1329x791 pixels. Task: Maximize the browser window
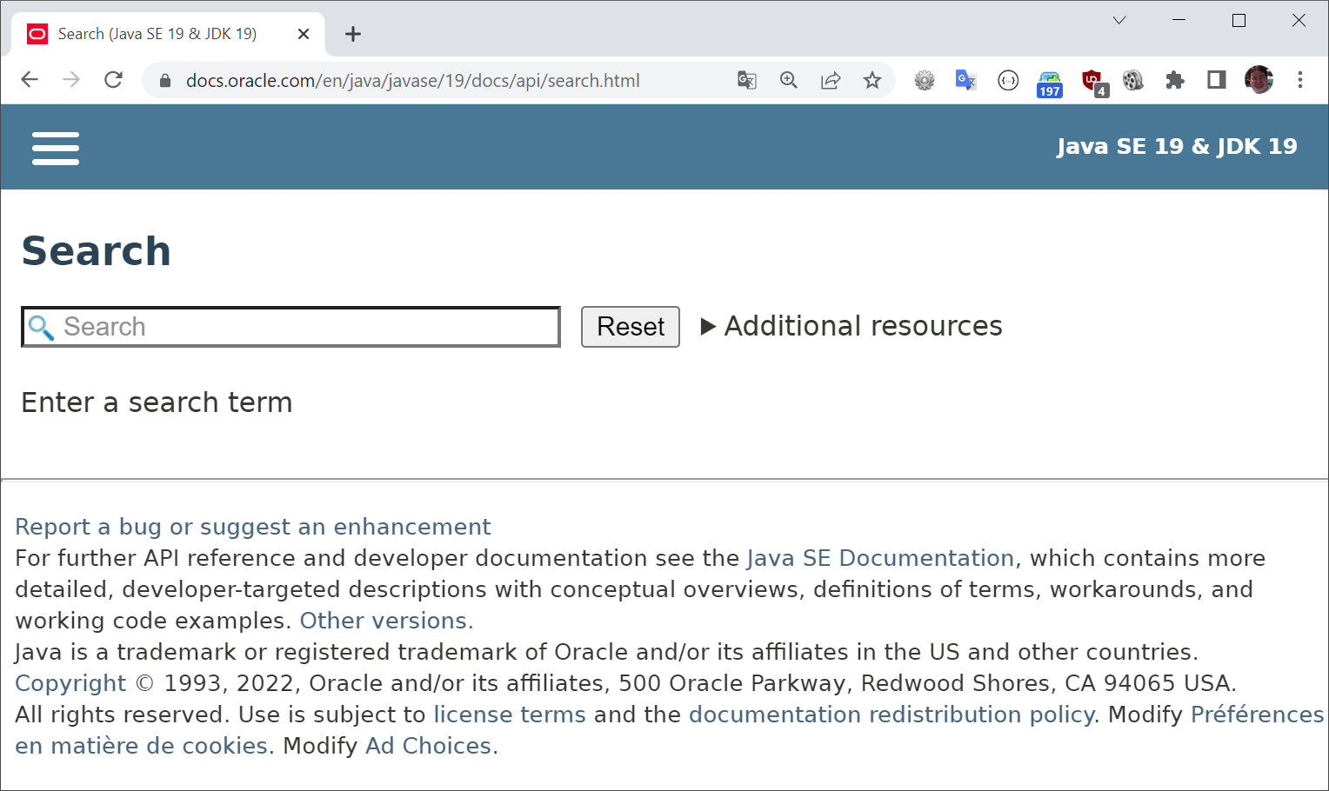(x=1239, y=20)
